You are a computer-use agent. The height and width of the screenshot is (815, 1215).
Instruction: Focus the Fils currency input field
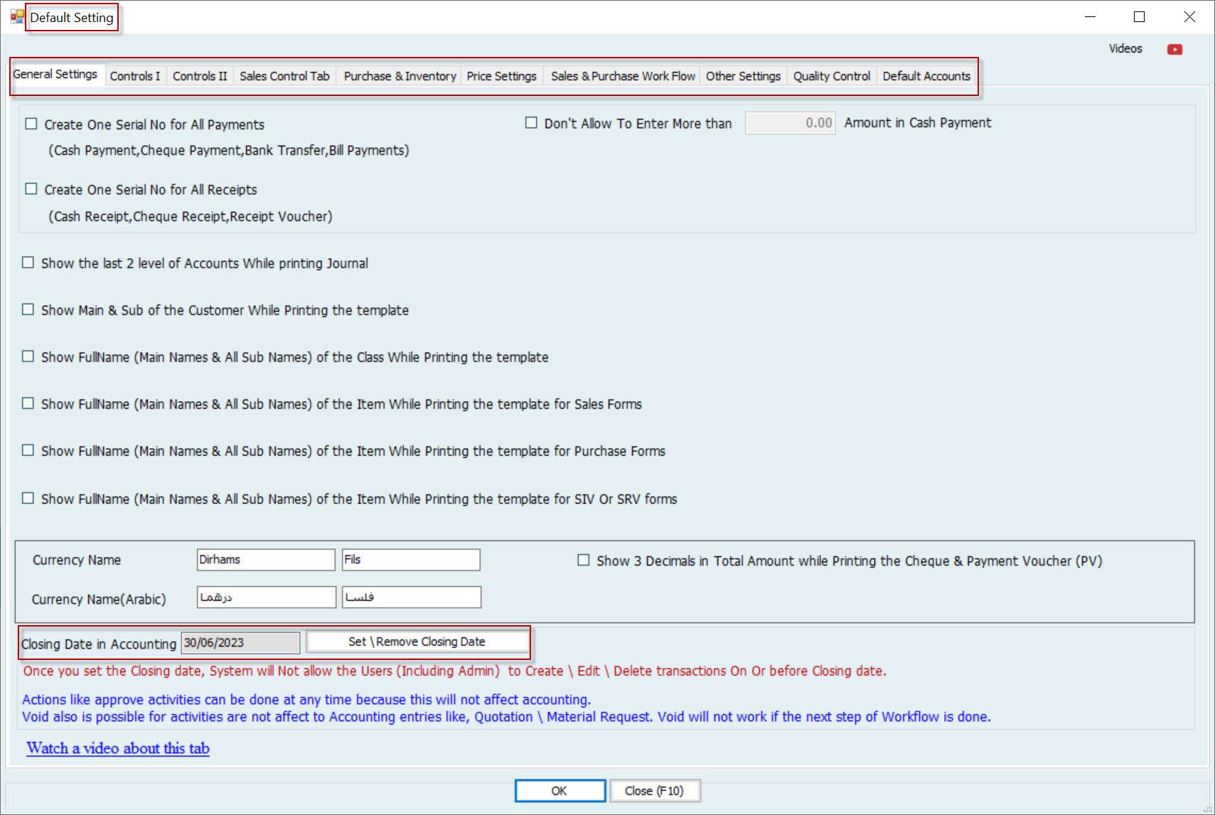pyautogui.click(x=410, y=560)
